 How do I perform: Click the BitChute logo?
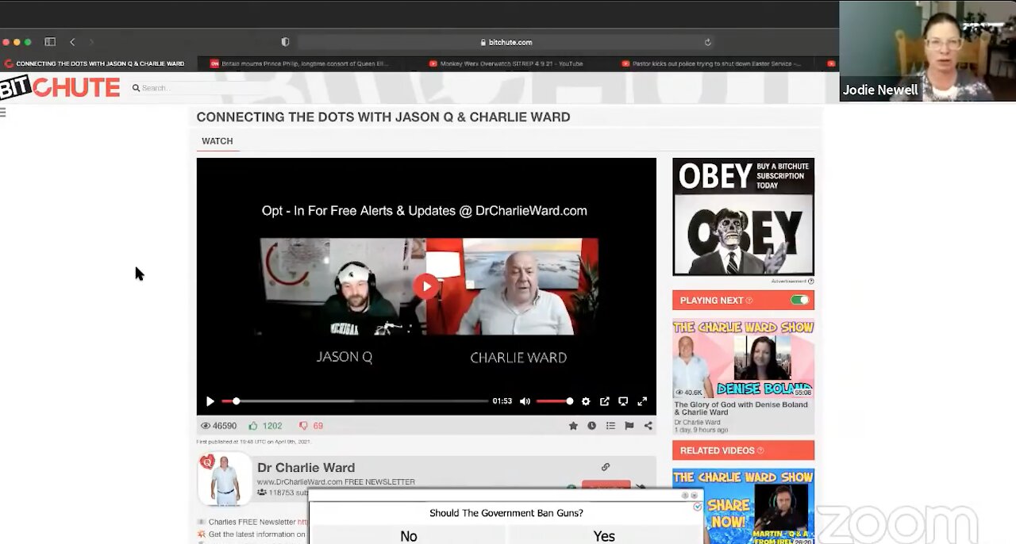(x=60, y=87)
